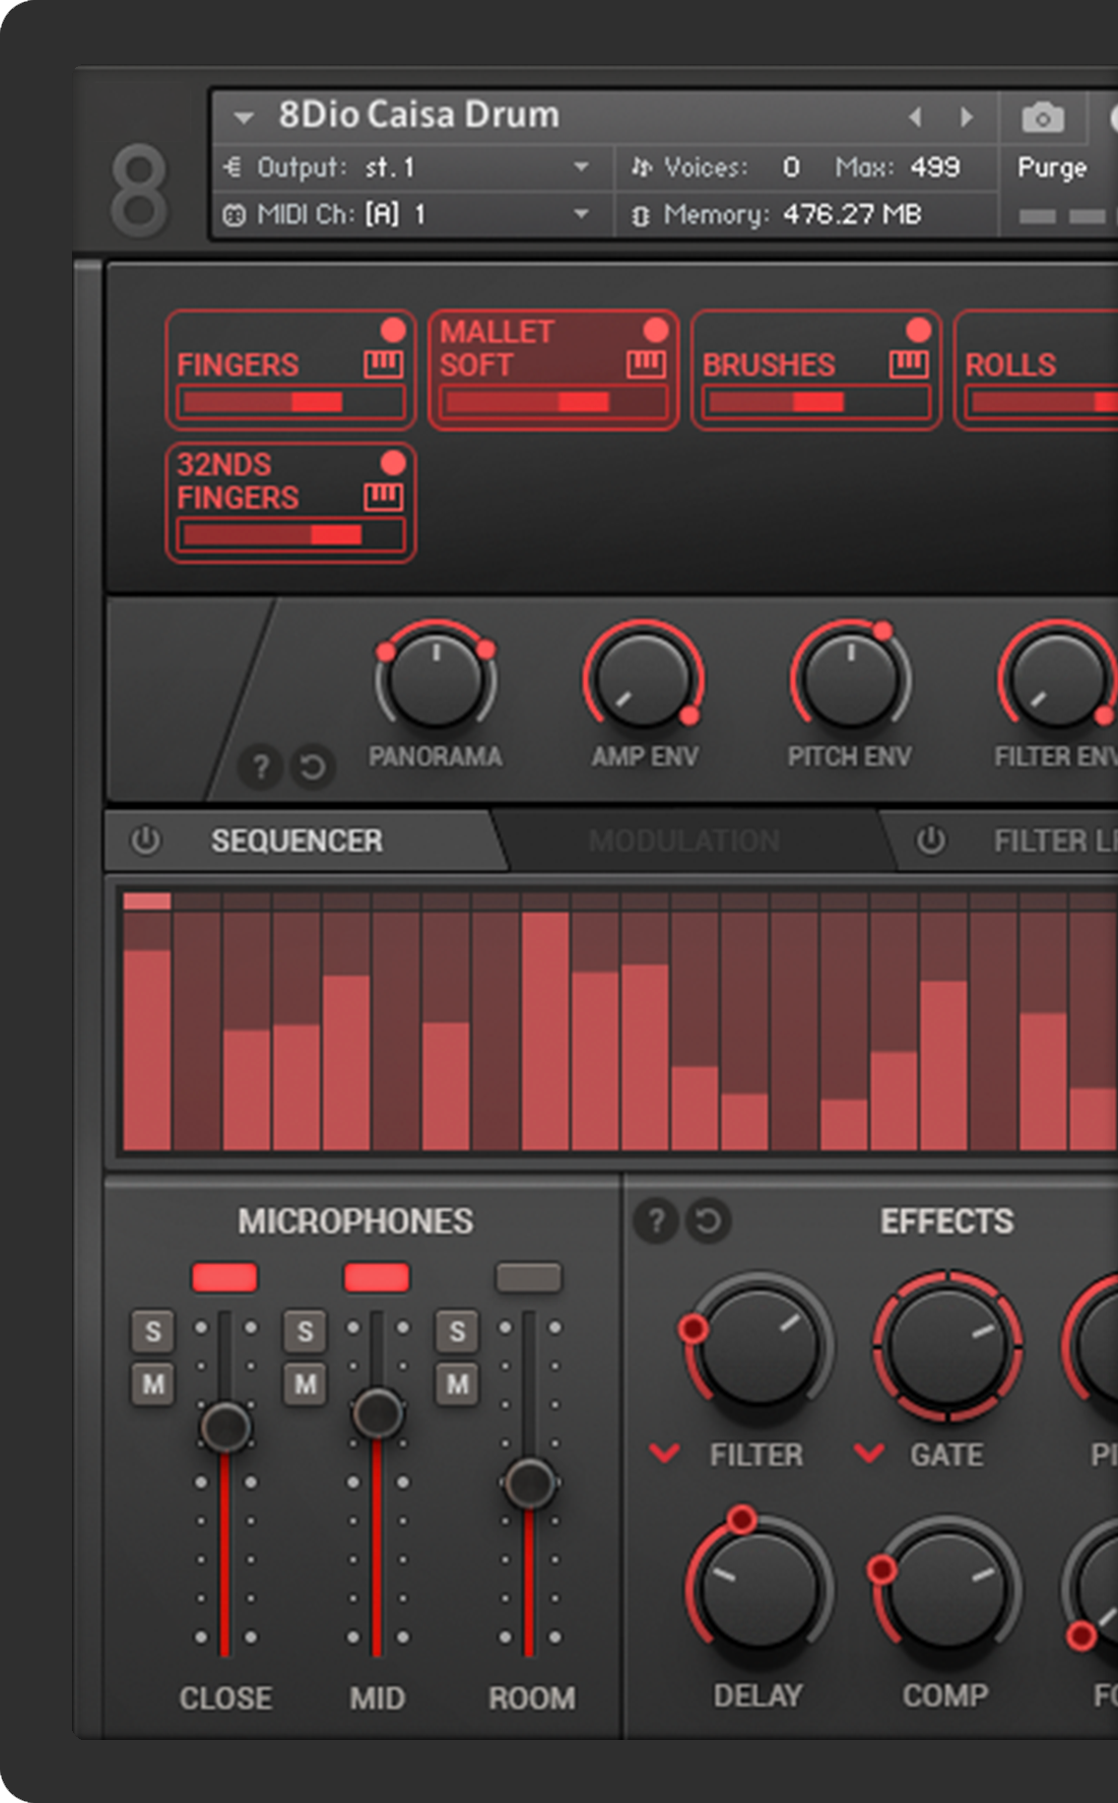The width and height of the screenshot is (1118, 1803).
Task: Click the ROOM microphone fader
Action: pyautogui.click(x=530, y=1484)
